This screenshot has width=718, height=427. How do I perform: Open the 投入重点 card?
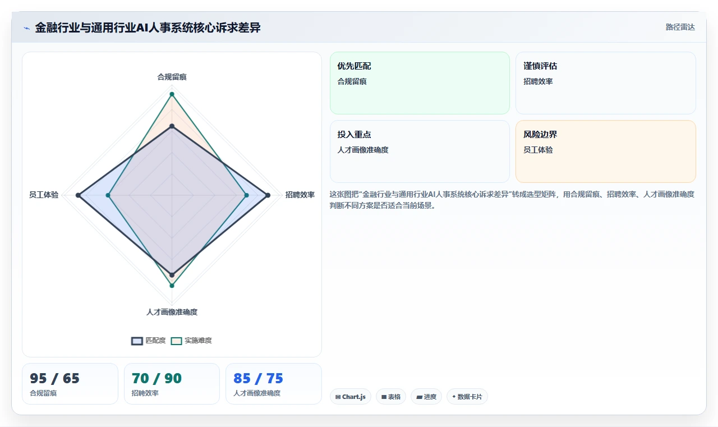point(420,151)
